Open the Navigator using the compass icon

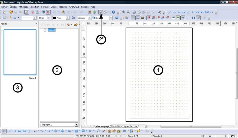coord(101,12)
